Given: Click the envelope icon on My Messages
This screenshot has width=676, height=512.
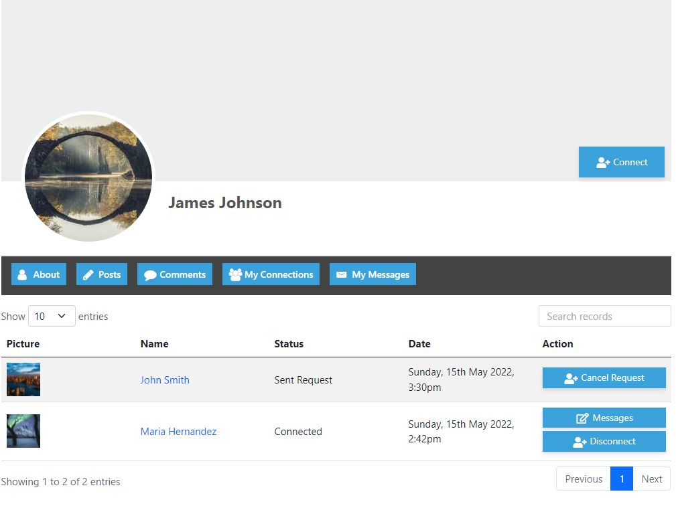Looking at the screenshot, I should coord(342,274).
